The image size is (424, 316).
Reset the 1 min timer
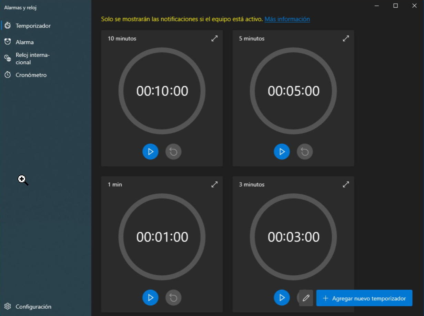pos(173,297)
